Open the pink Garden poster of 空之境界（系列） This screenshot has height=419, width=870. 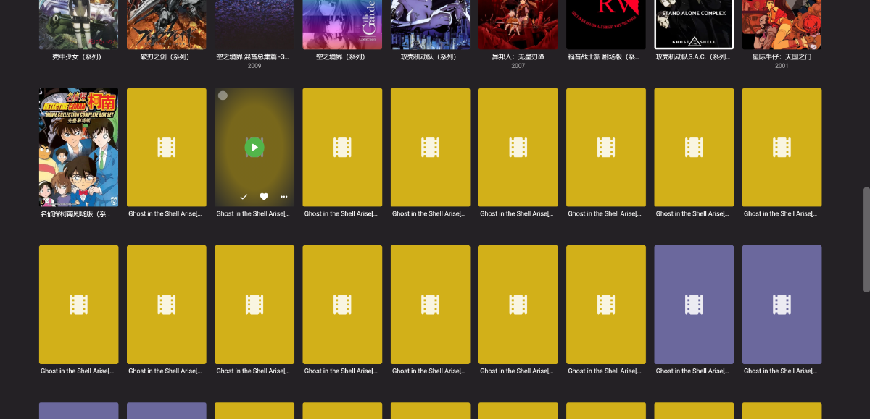[x=342, y=25]
